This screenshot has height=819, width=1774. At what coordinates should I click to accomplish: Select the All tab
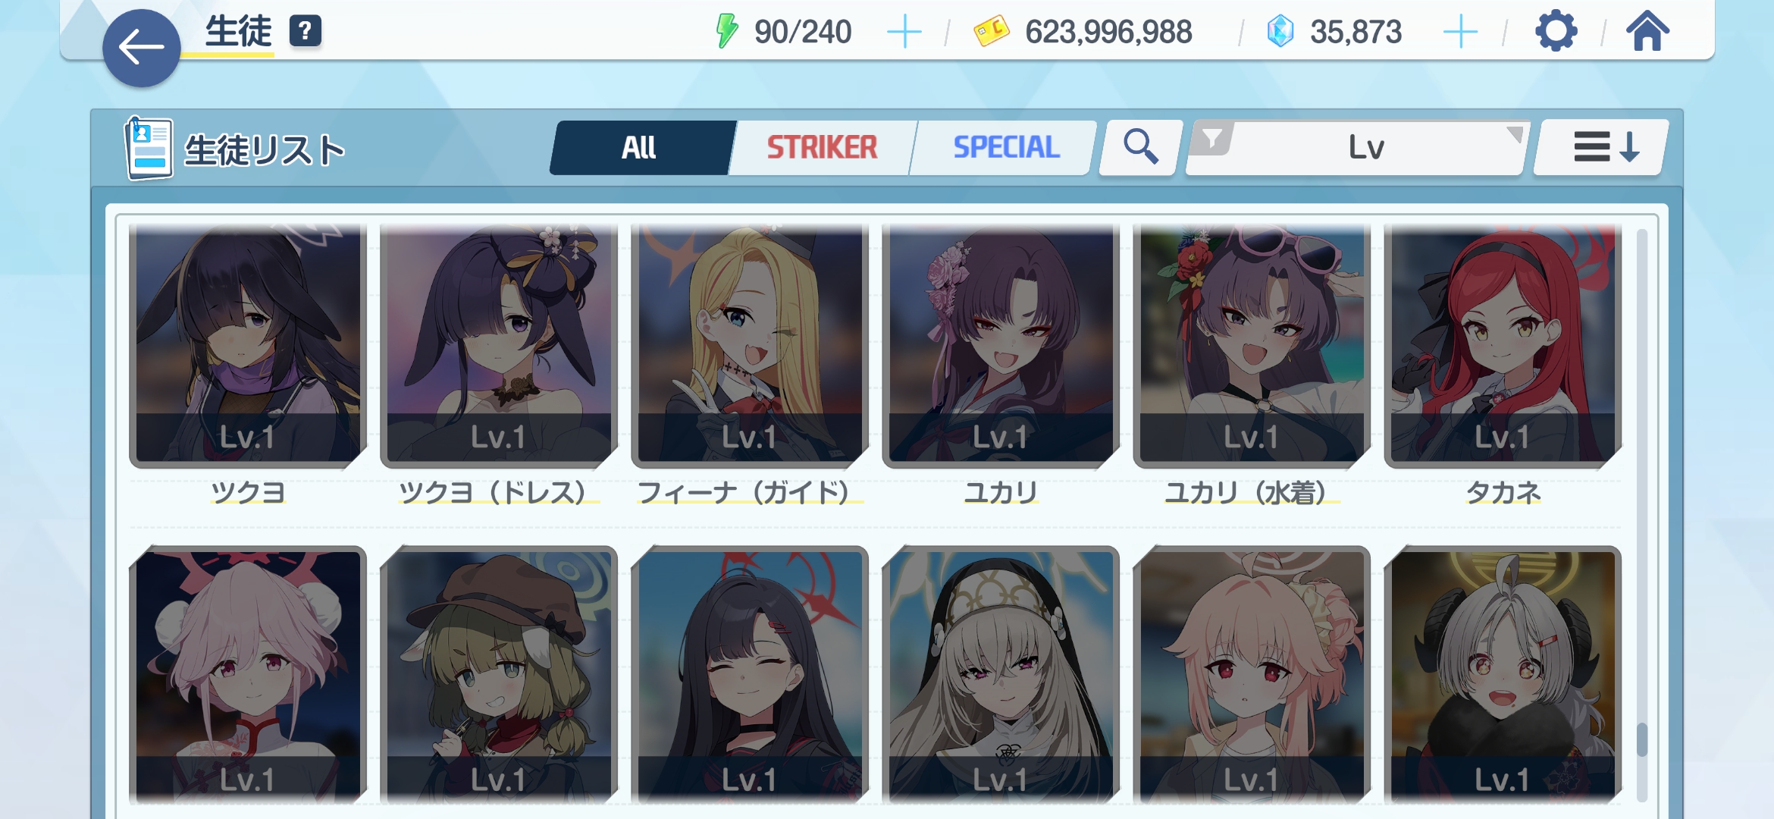click(x=641, y=147)
